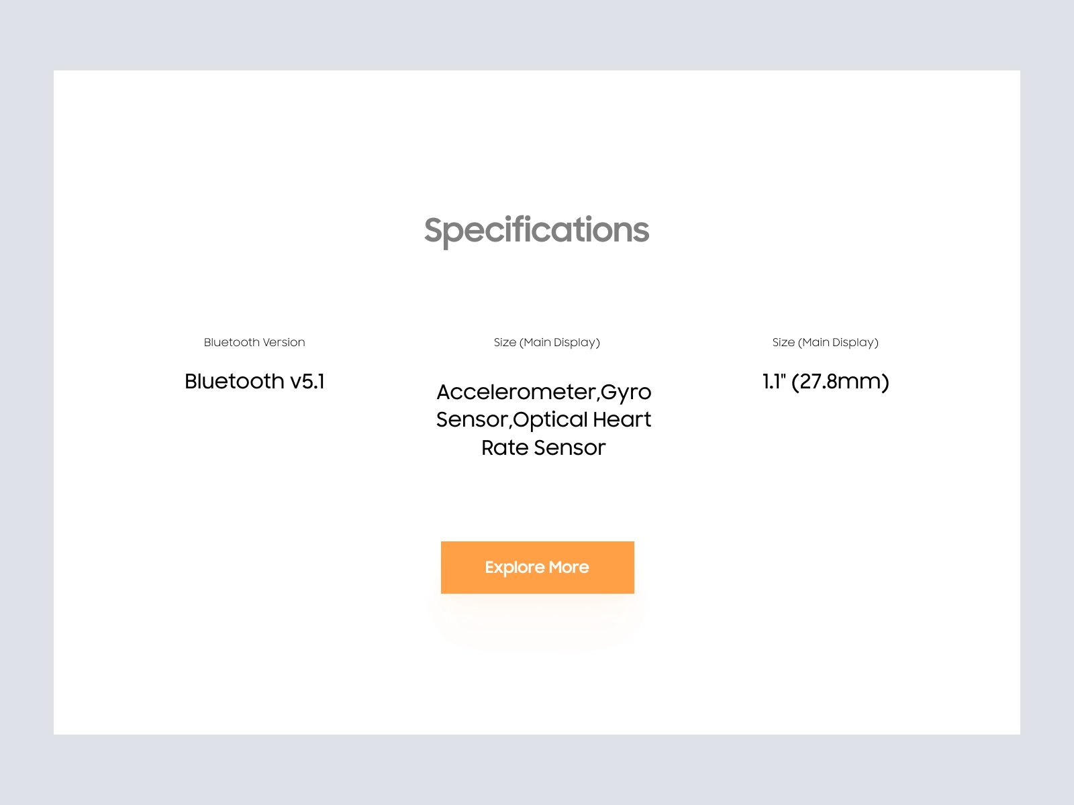This screenshot has height=805, width=1074.
Task: Click the Bluetooth Version label
Action: (254, 342)
